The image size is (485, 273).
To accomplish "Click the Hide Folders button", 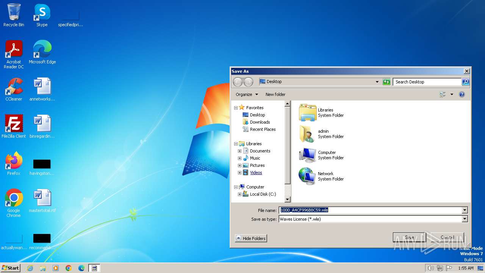I will [251, 238].
